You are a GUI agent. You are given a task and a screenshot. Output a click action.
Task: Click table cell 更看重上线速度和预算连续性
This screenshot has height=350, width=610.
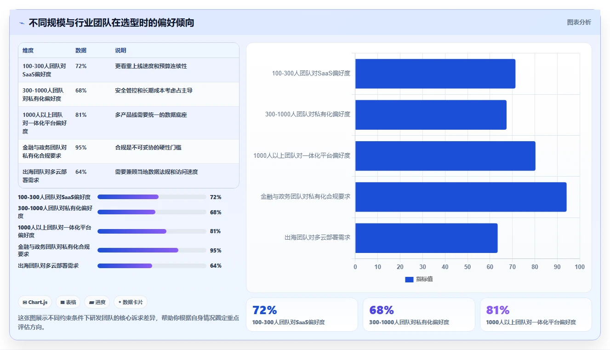[151, 66]
